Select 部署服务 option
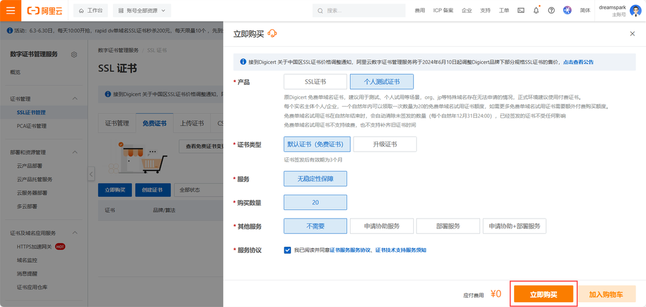The image size is (646, 307). click(448, 226)
